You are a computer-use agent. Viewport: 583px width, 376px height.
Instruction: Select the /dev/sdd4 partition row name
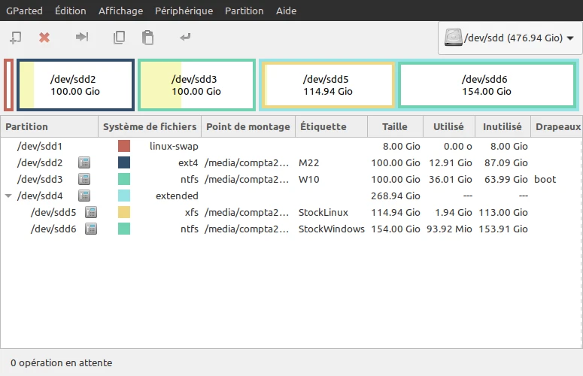click(40, 196)
